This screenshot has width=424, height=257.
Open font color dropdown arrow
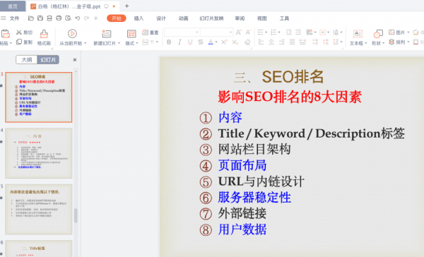(216, 42)
